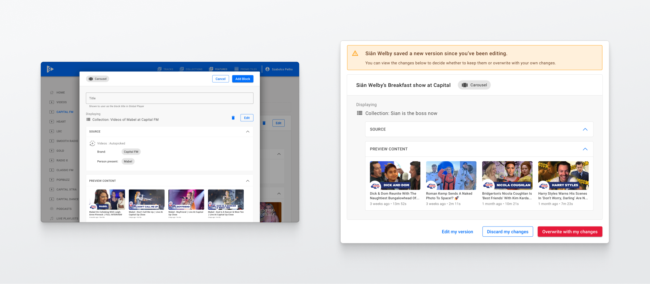This screenshot has height=284, width=650.
Task: Click the Mabel person chip
Action: click(128, 161)
